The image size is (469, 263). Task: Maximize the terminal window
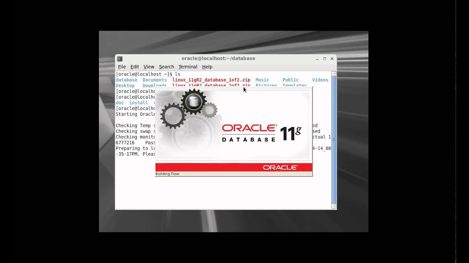pos(325,58)
